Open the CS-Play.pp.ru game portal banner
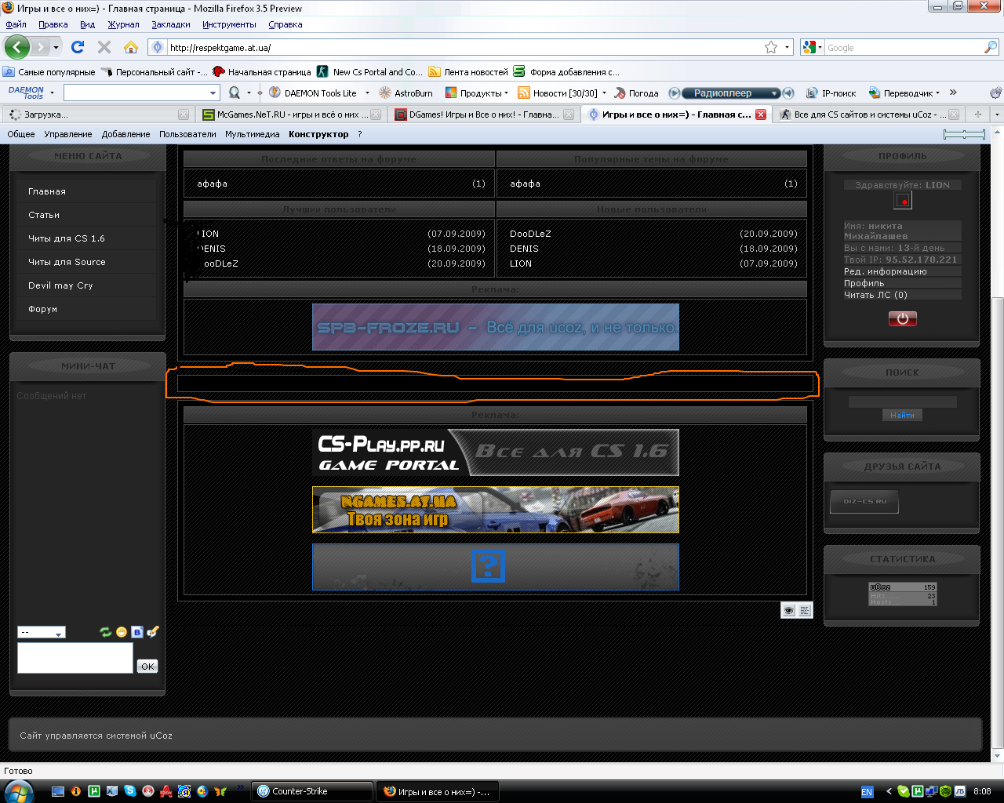Image resolution: width=1004 pixels, height=803 pixels. tap(496, 452)
